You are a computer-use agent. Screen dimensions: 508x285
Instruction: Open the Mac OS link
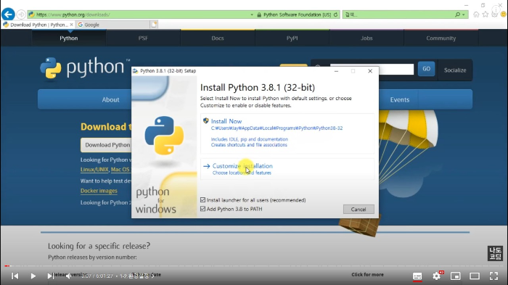click(120, 170)
